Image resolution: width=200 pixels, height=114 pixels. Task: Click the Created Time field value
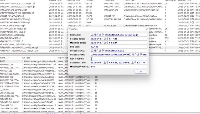[x=119, y=39]
